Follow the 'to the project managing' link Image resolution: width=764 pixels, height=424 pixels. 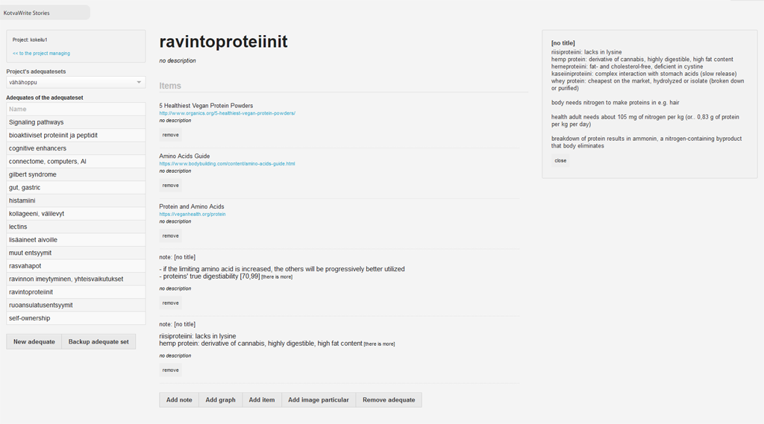[42, 54]
